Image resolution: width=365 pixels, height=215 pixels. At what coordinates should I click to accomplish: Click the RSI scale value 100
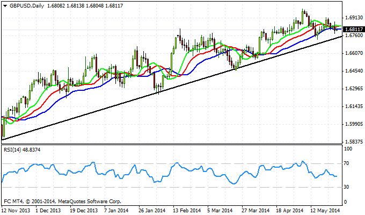click(x=348, y=149)
